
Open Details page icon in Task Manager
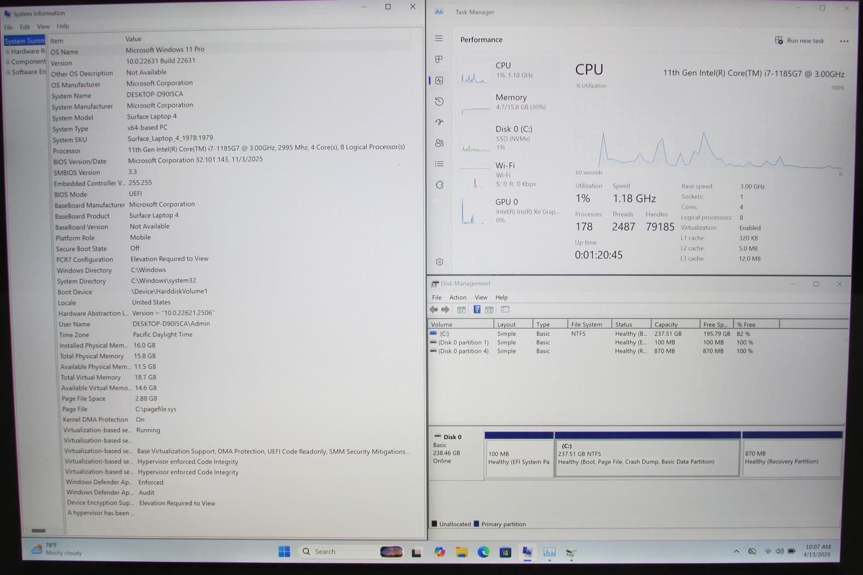(439, 164)
